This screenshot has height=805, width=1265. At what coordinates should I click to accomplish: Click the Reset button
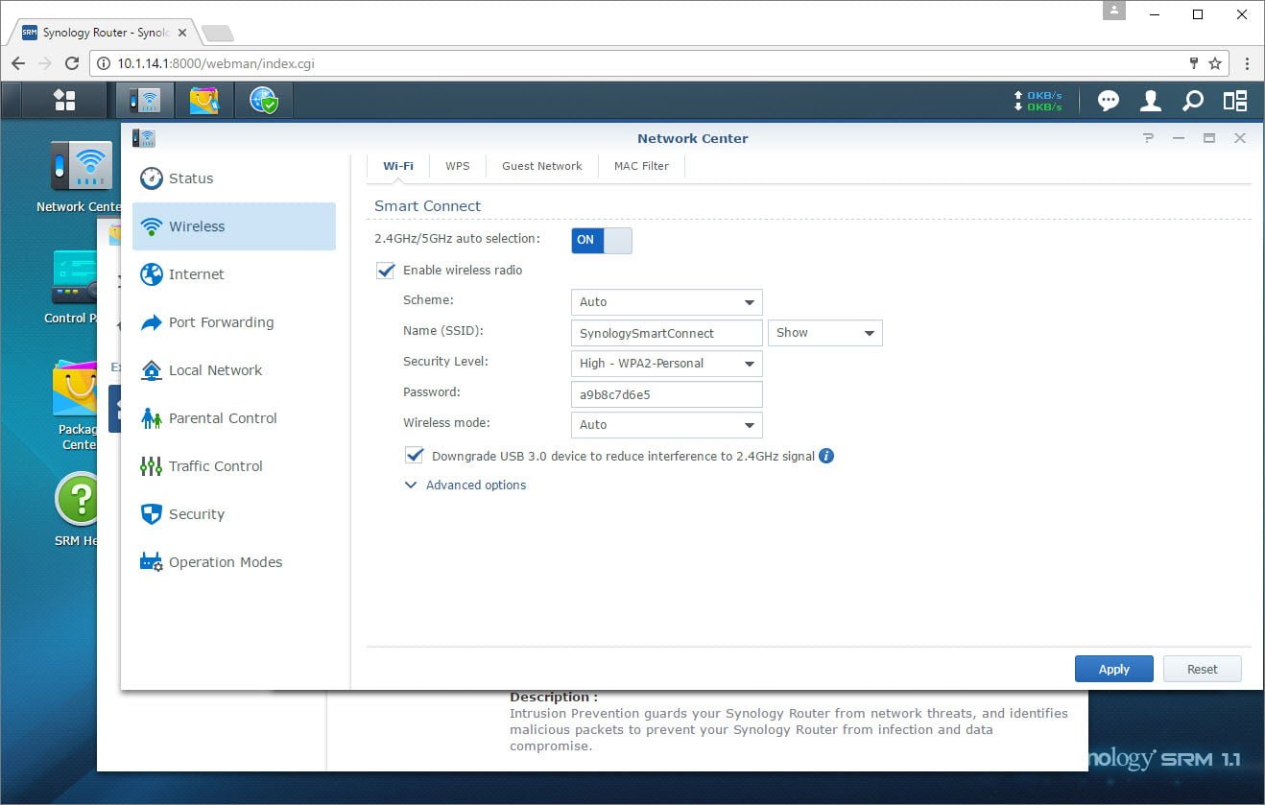click(1202, 670)
